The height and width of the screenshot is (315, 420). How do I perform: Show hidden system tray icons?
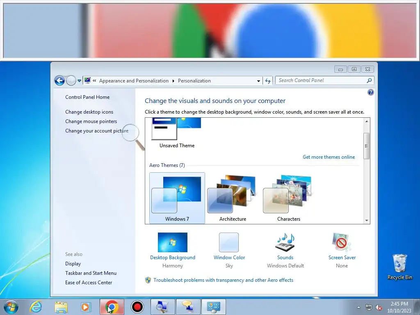[358, 307]
